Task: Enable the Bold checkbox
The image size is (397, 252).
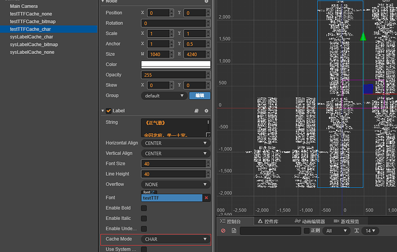Action: point(144,208)
